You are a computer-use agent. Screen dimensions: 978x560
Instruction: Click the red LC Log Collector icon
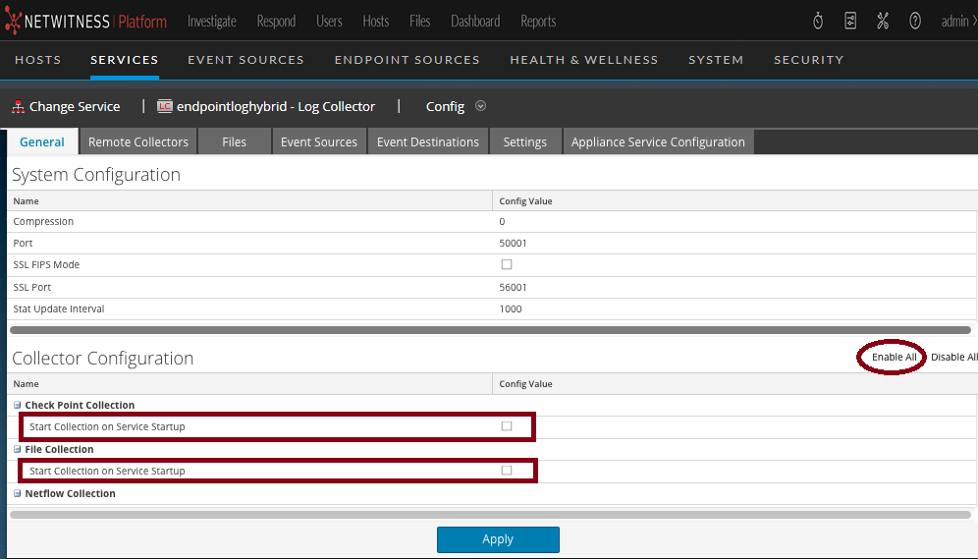click(x=165, y=106)
